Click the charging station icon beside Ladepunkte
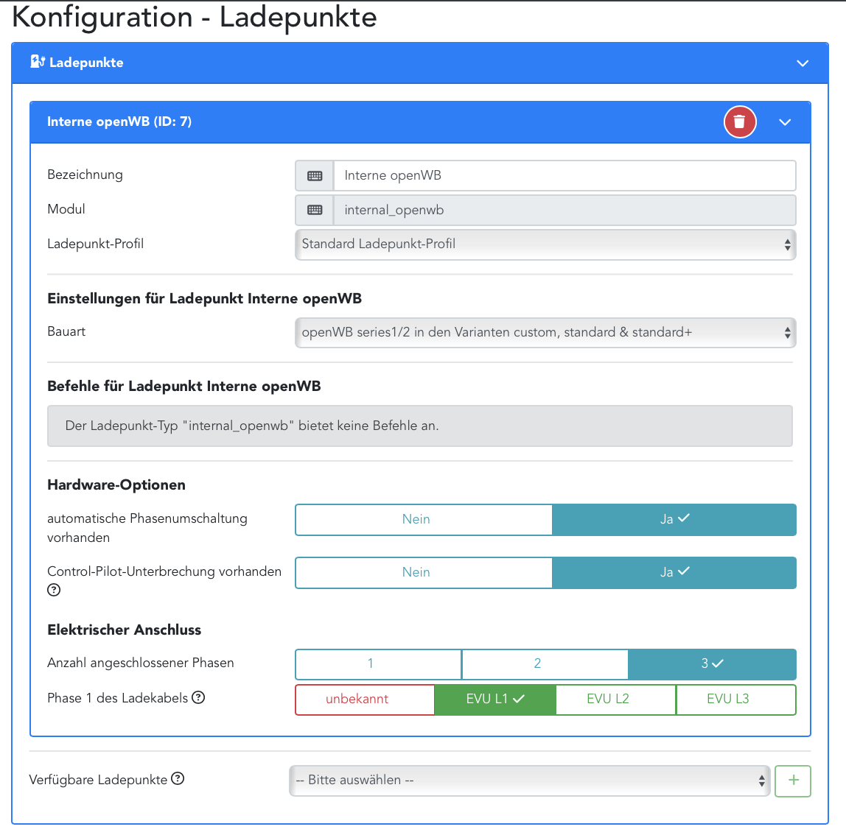The image size is (846, 835). pos(38,62)
